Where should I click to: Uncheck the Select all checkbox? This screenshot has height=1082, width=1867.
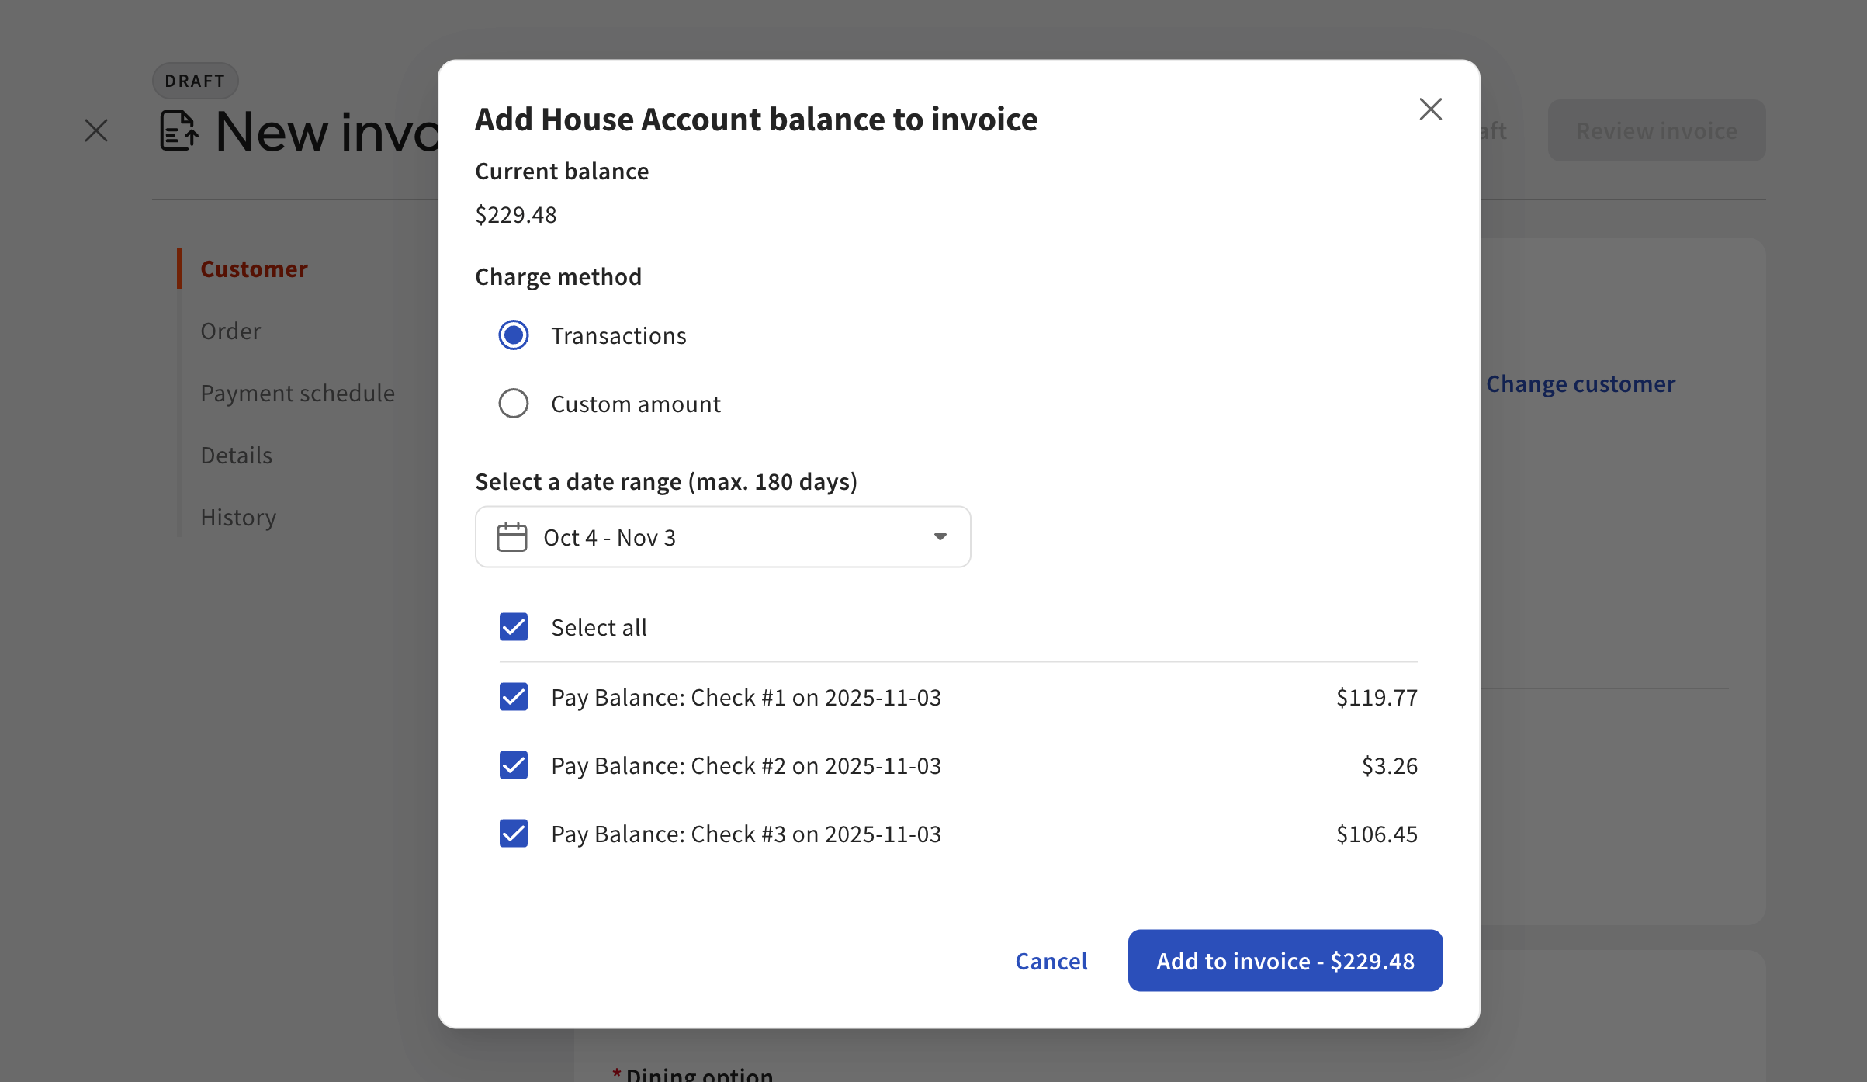coord(513,626)
